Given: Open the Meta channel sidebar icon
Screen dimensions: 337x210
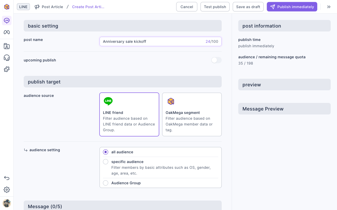Looking at the screenshot, I should [7, 32].
